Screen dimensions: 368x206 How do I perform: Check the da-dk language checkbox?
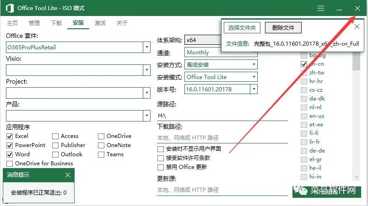pyautogui.click(x=304, y=99)
